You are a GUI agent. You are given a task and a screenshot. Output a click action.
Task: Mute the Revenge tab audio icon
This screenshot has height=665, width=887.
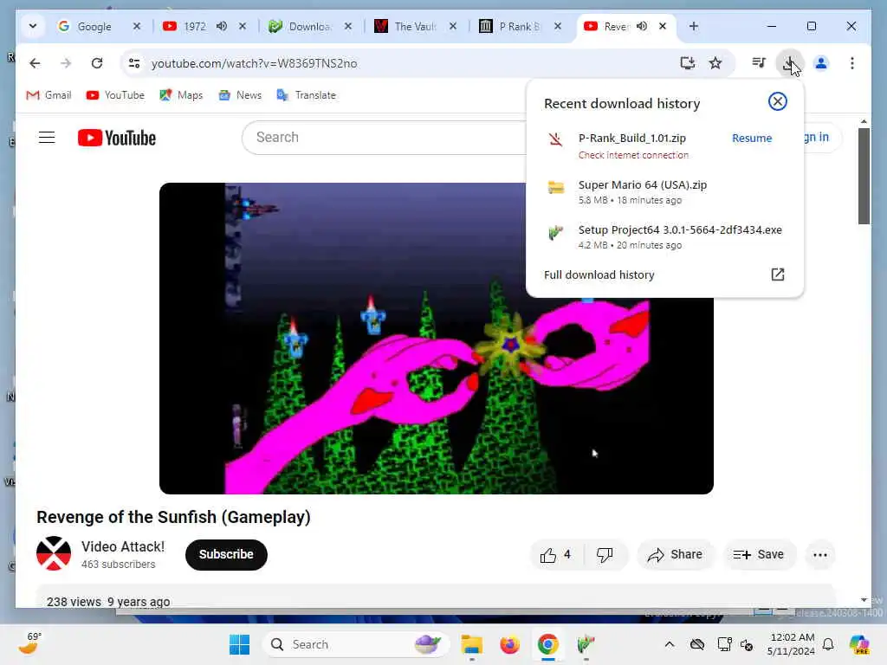(642, 26)
